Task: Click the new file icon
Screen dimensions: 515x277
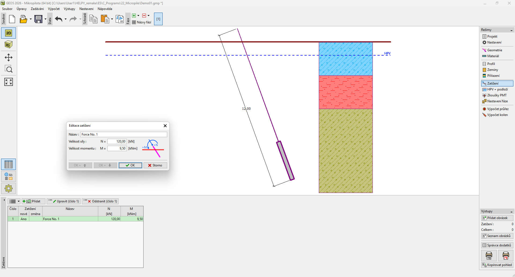Action: tap(12, 19)
